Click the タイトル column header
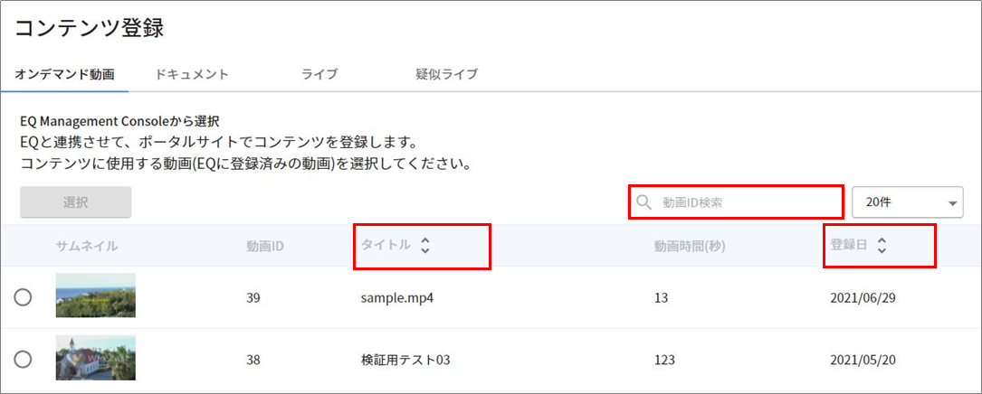982x394 pixels. click(x=386, y=246)
